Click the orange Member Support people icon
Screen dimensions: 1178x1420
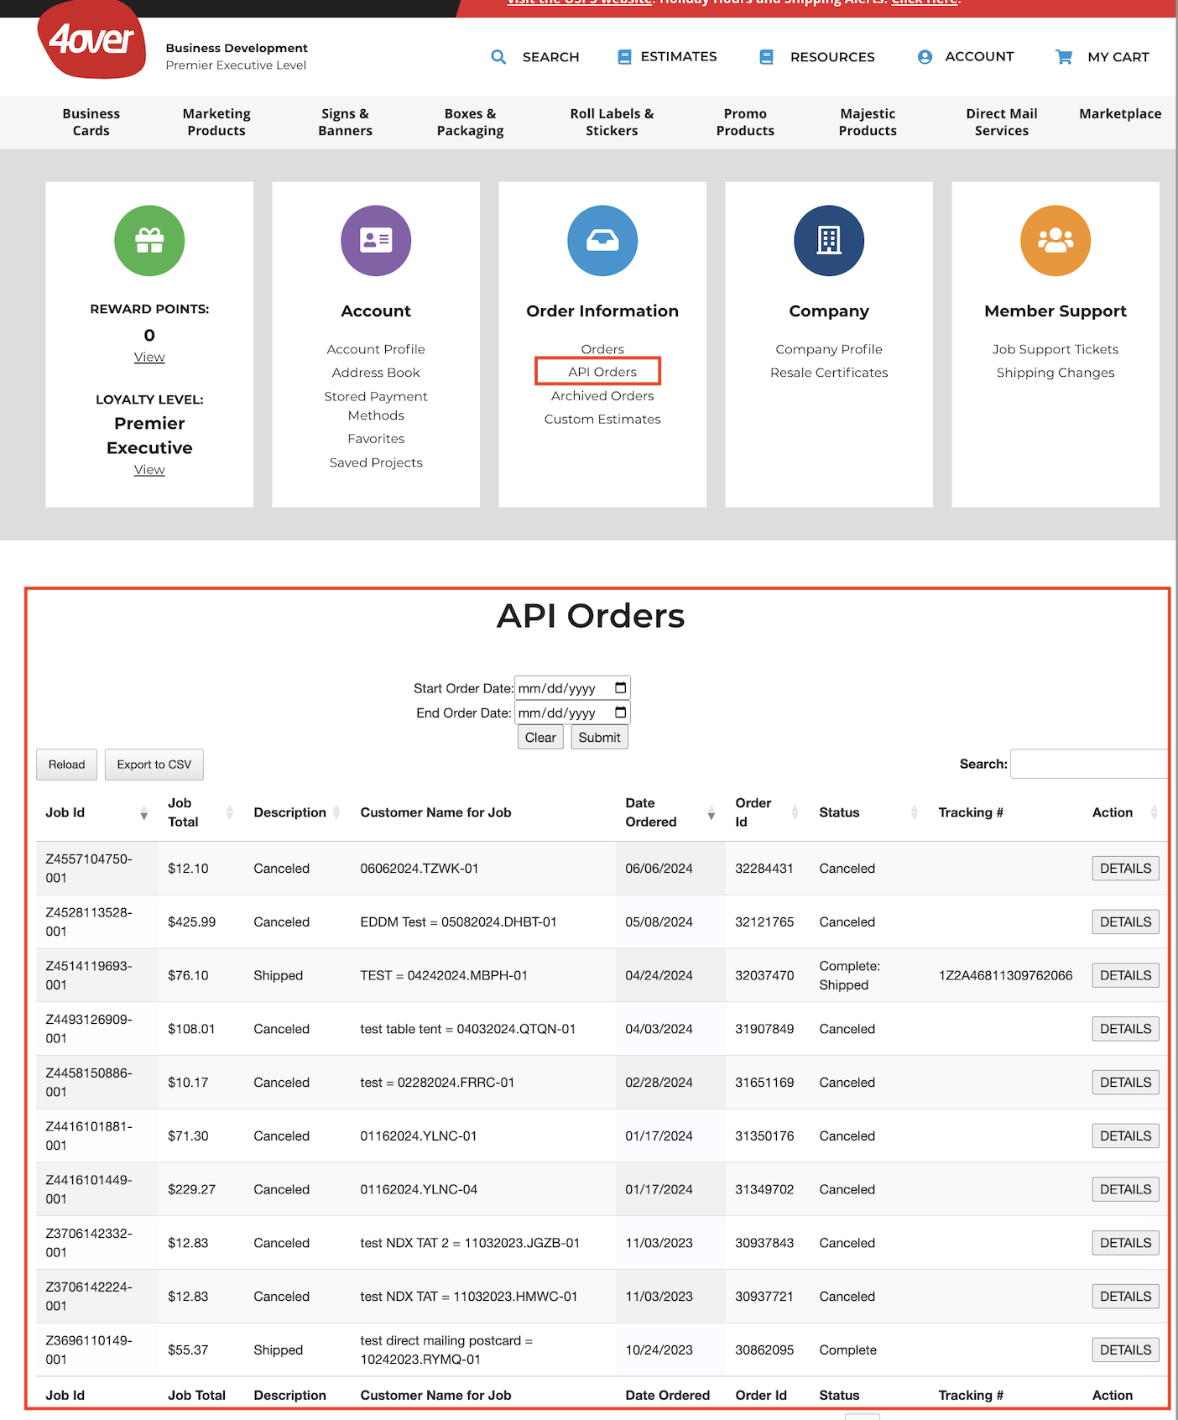[1056, 241]
